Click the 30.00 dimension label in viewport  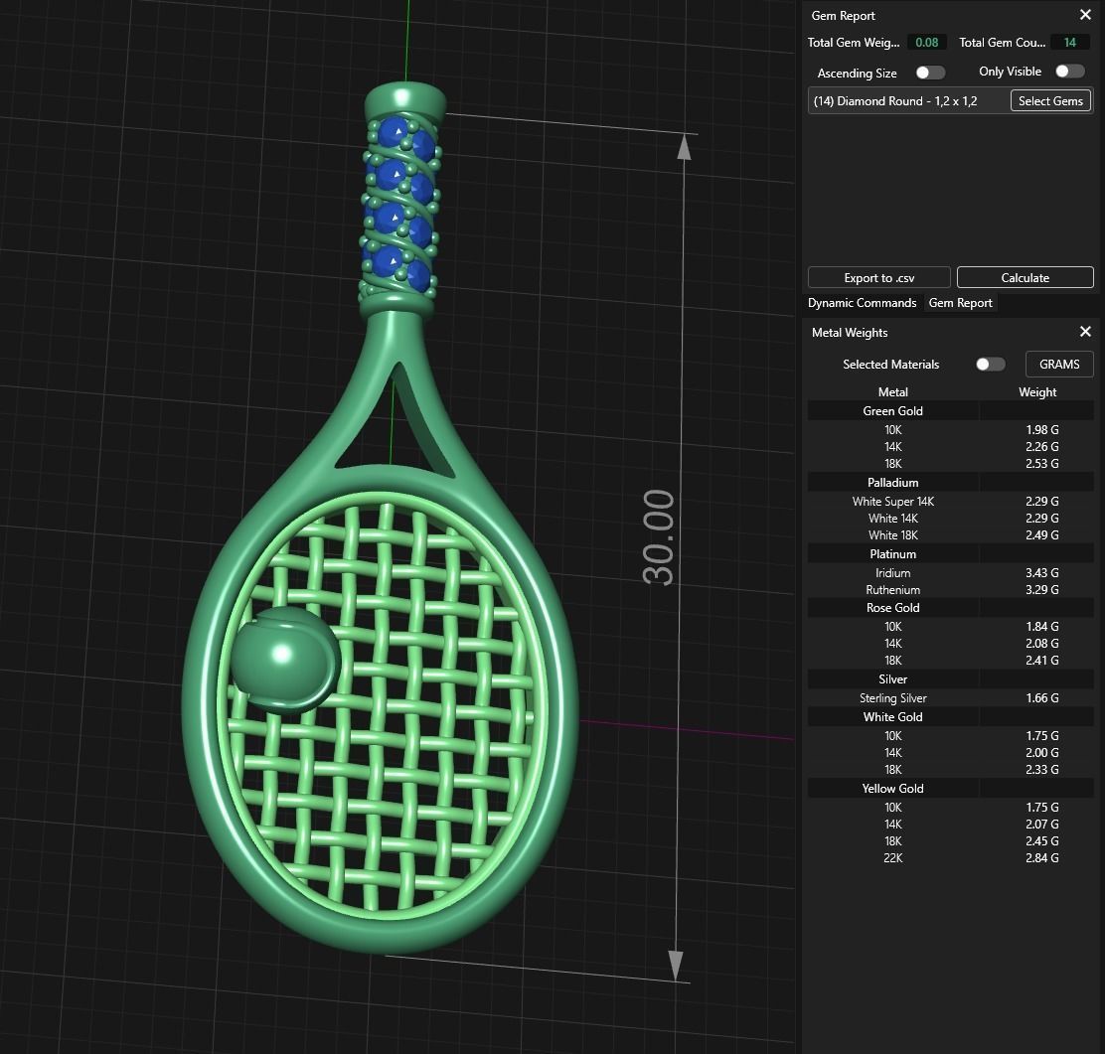coord(658,537)
